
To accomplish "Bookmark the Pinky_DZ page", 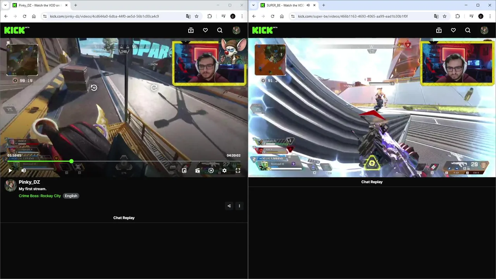I will tap(196, 16).
